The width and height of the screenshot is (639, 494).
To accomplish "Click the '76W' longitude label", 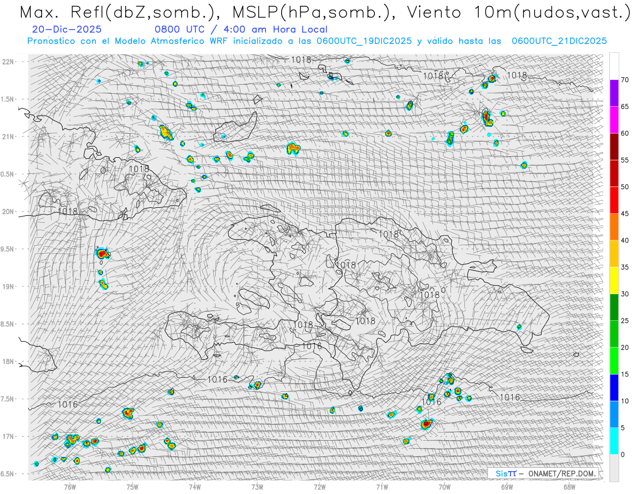I will tap(70, 487).
